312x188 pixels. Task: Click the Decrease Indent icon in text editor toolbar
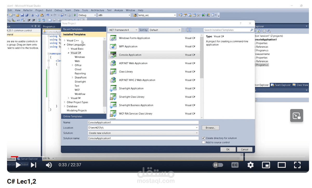[x=29, y=20]
